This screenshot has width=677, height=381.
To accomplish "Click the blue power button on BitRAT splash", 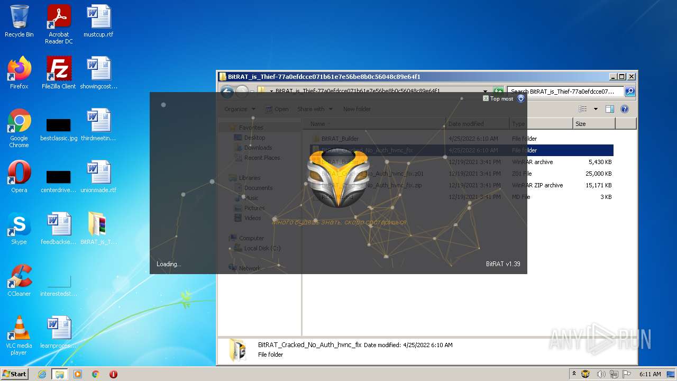I will [520, 98].
